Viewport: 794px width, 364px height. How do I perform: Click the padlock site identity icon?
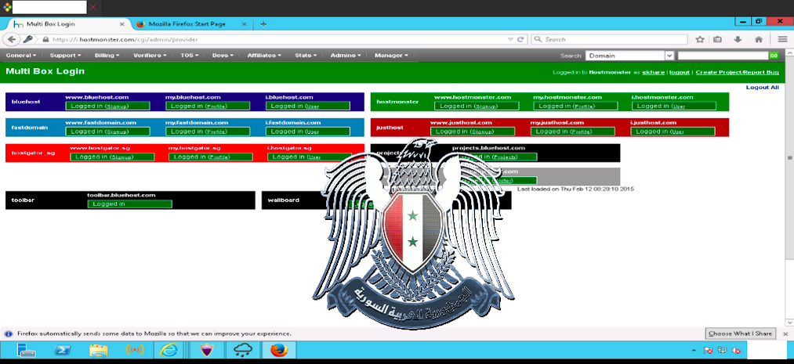coord(45,39)
